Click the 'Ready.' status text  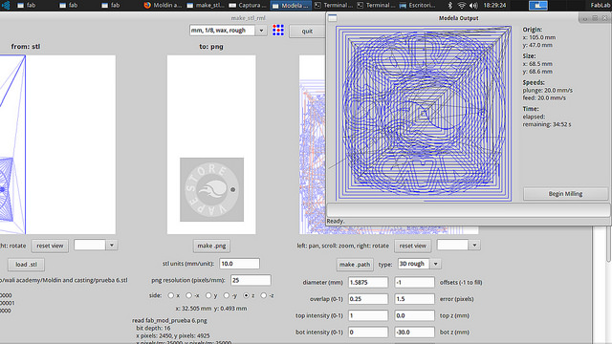click(336, 221)
